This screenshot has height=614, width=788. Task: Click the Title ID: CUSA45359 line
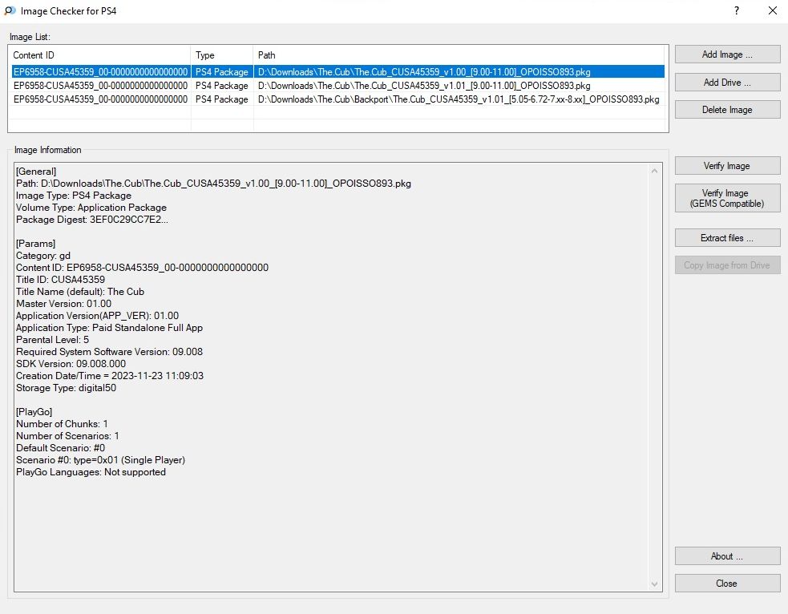[60, 280]
